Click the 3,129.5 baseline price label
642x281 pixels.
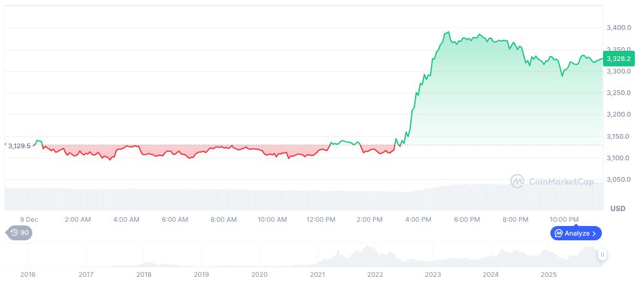click(x=19, y=146)
